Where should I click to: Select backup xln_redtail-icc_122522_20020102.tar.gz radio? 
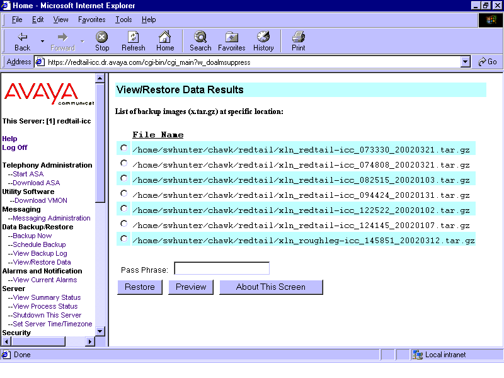(123, 209)
